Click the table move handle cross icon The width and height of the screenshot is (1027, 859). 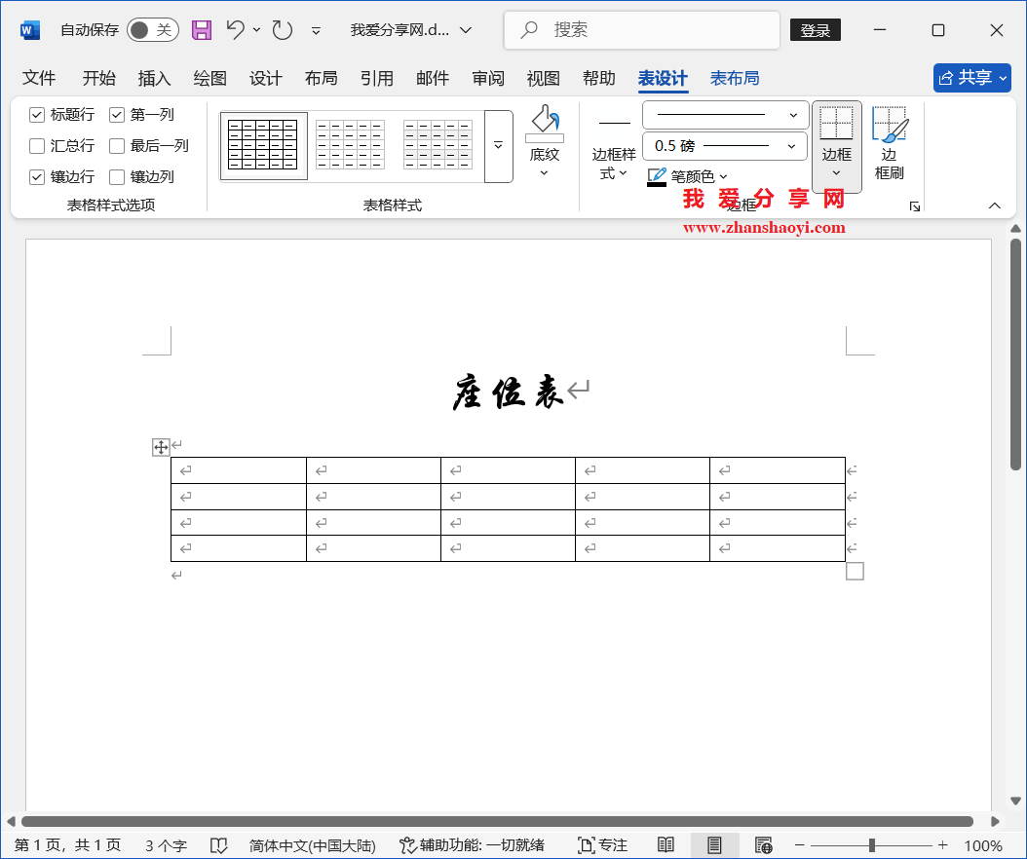pyautogui.click(x=161, y=447)
